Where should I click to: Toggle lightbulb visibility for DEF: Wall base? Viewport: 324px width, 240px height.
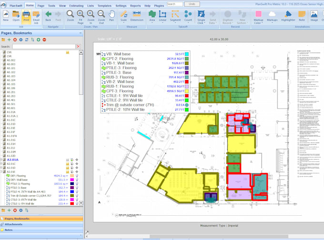pyautogui.click(x=77, y=180)
